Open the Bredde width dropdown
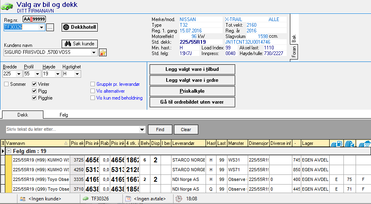 coord(18,74)
